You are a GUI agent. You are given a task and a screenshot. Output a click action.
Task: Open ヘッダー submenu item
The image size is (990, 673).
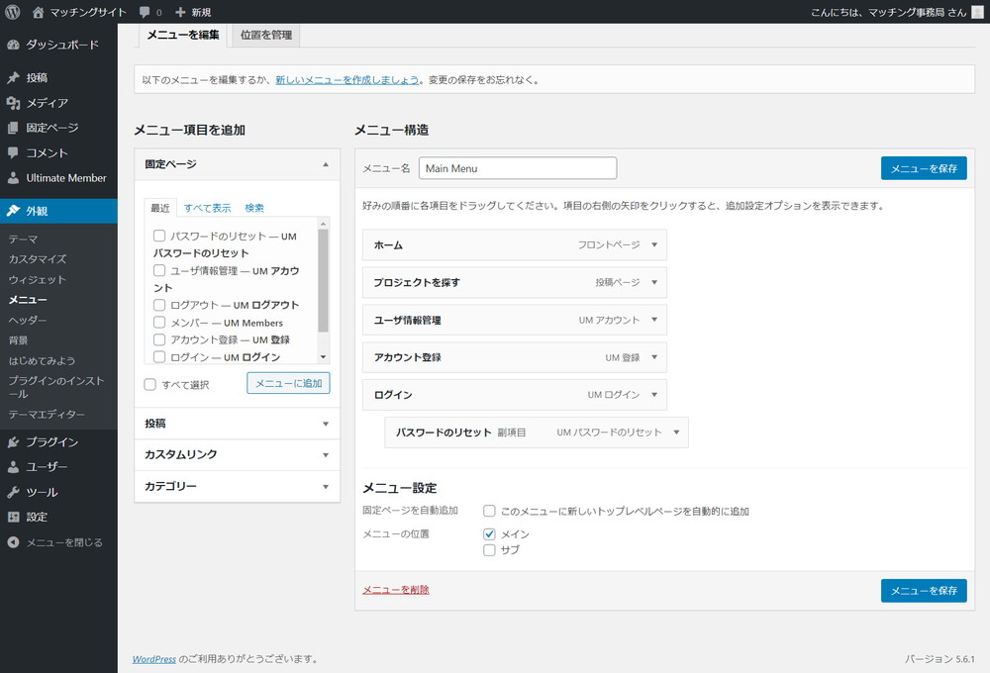pyautogui.click(x=28, y=320)
